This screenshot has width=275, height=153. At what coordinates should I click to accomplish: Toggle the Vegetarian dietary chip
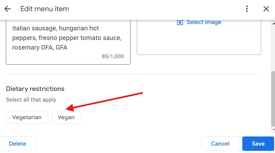(x=27, y=117)
